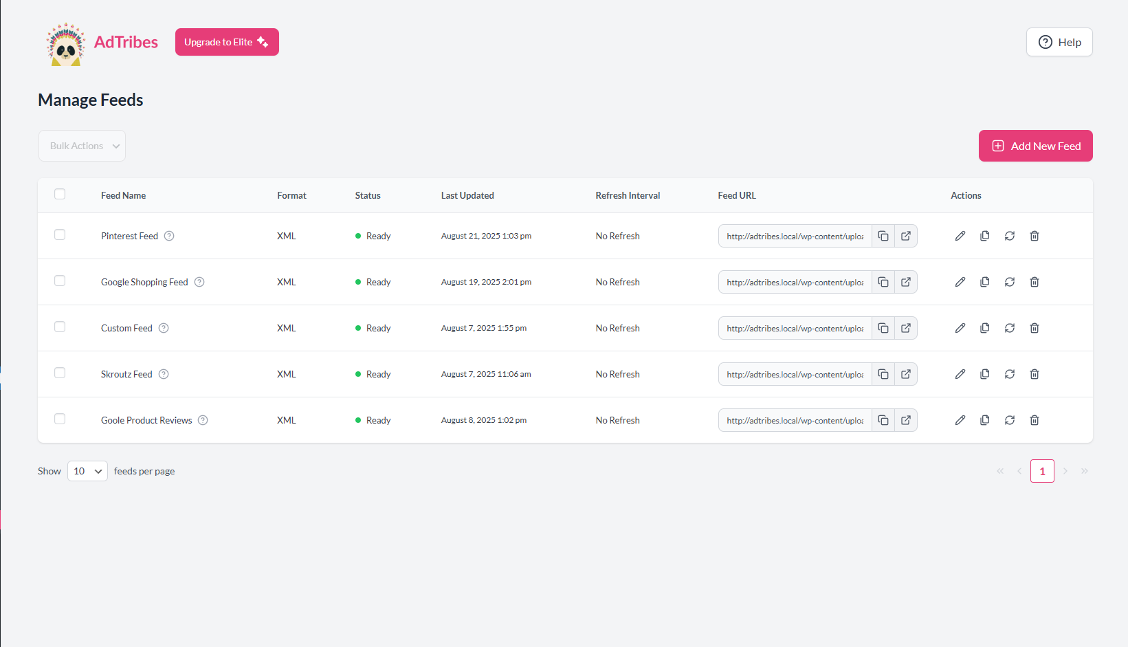
Task: Click the Last Updated column header
Action: 467,195
